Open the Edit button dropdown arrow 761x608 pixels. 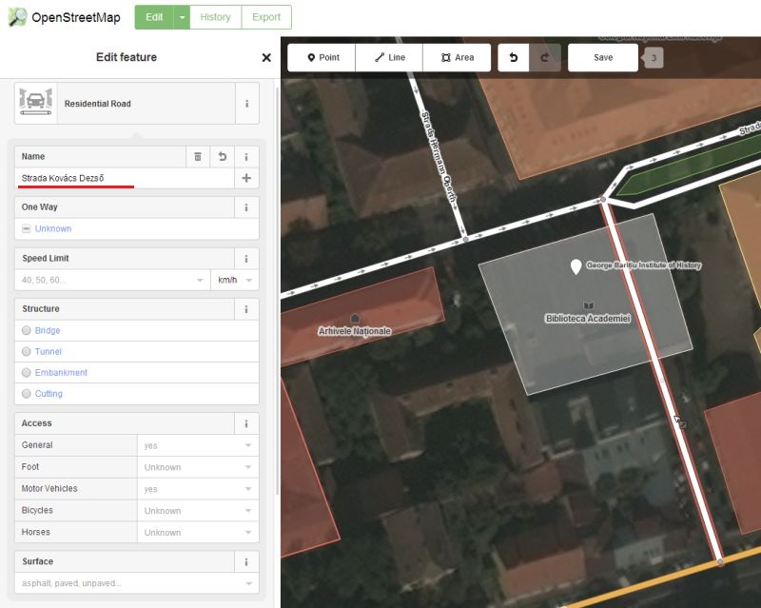coord(182,17)
